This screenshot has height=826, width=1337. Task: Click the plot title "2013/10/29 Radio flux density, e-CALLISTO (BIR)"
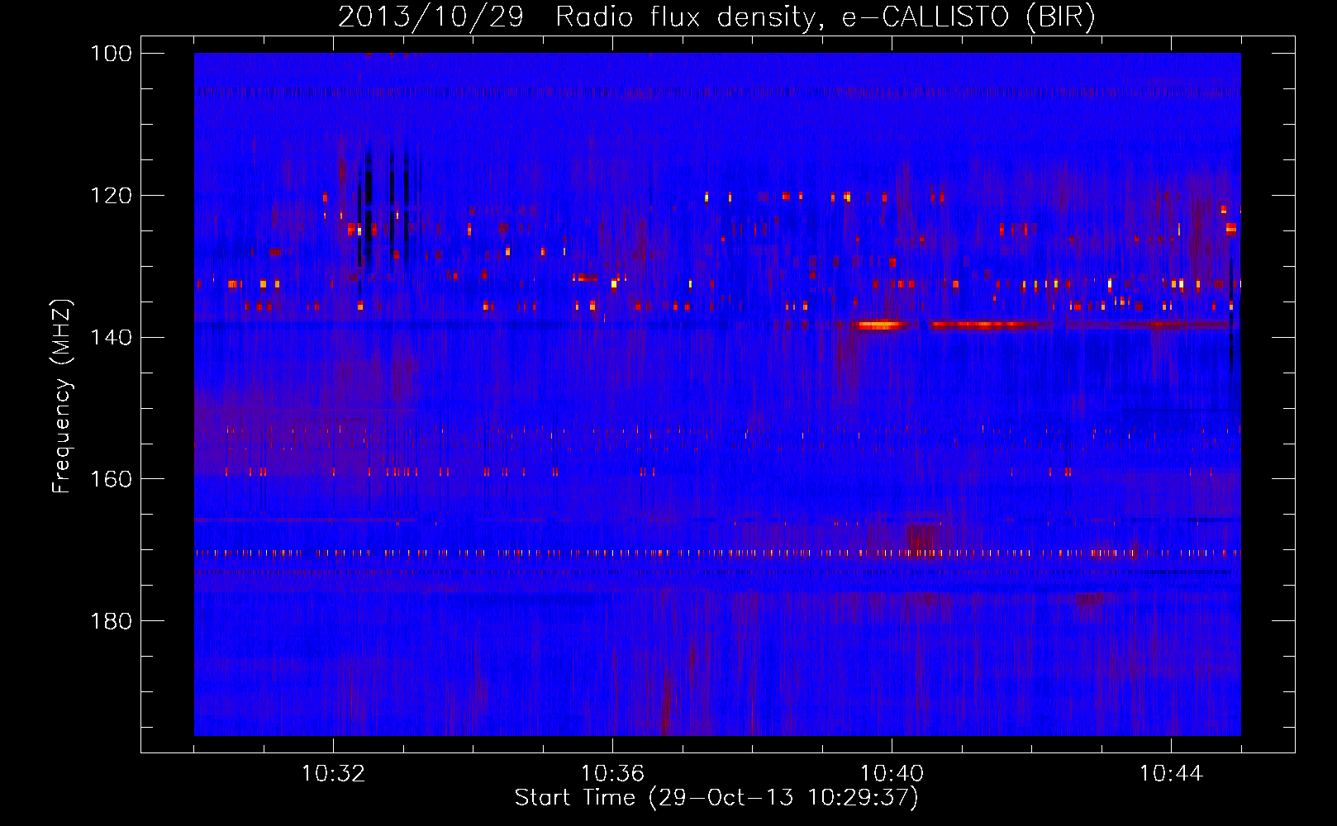(x=716, y=17)
